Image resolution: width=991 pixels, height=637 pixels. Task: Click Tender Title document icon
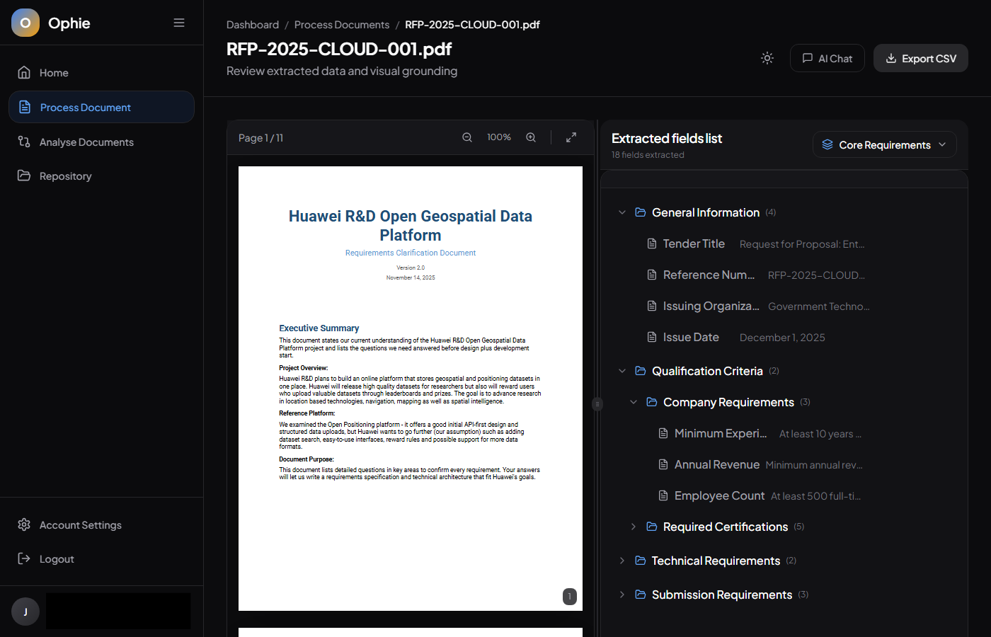(x=652, y=243)
